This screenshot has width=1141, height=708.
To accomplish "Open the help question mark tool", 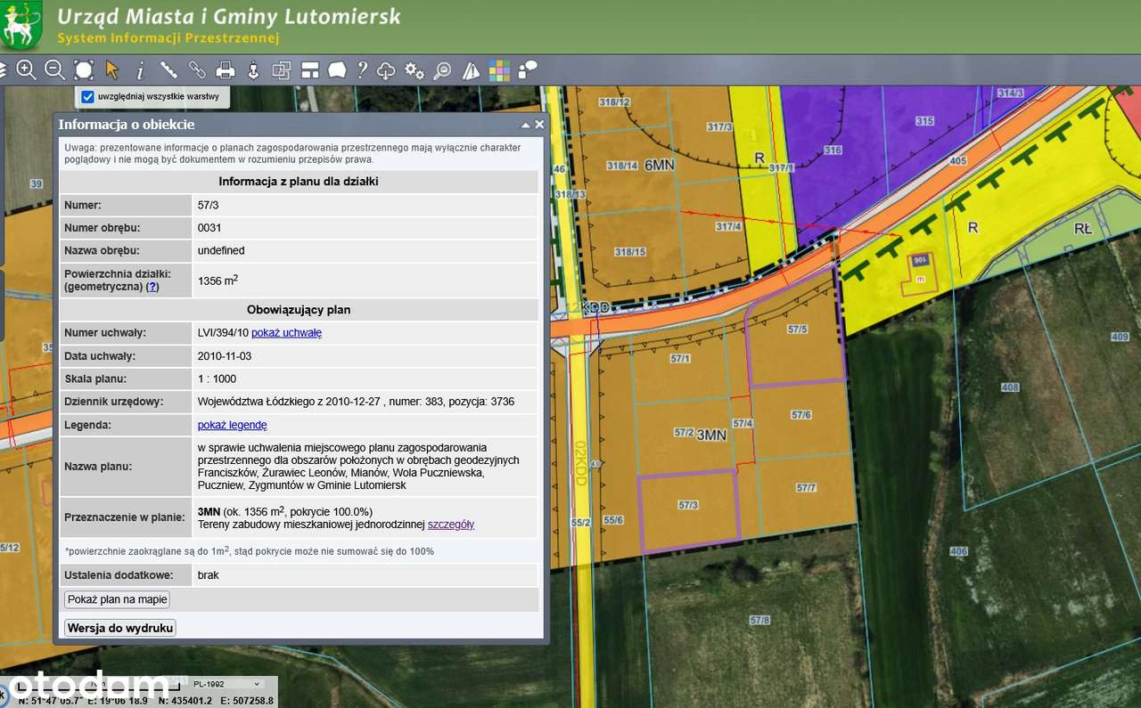I will pos(362,69).
